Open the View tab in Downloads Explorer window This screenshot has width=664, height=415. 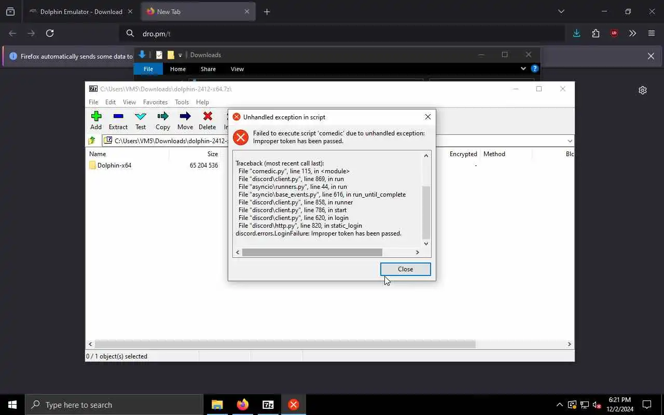[x=237, y=69]
